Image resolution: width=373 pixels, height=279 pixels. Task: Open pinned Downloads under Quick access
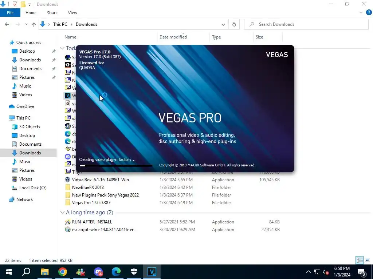pos(30,60)
